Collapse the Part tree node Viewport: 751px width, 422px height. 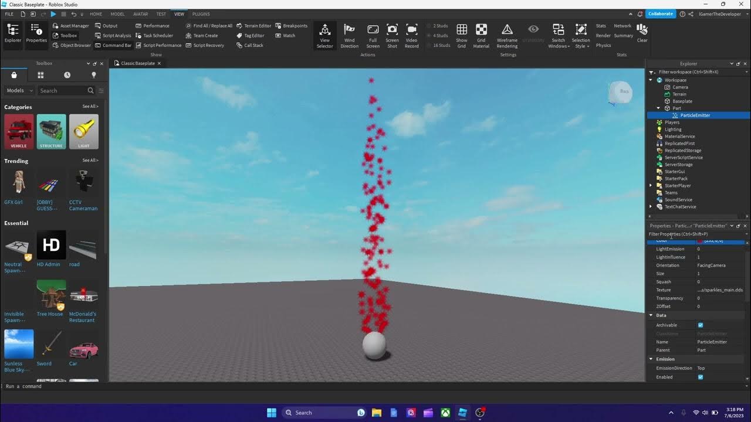coord(658,108)
